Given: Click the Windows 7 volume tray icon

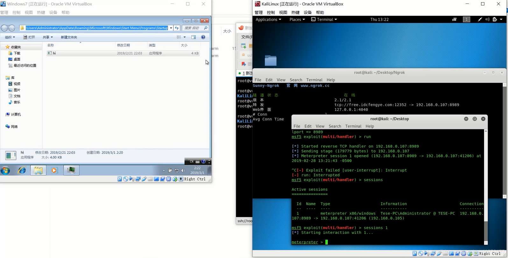Looking at the screenshot, I should click(x=183, y=171).
